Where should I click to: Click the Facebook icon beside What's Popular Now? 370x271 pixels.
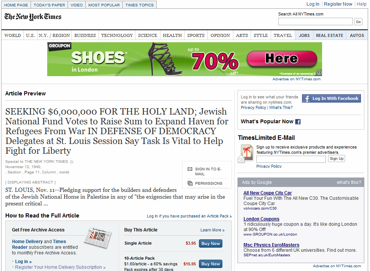298,122
